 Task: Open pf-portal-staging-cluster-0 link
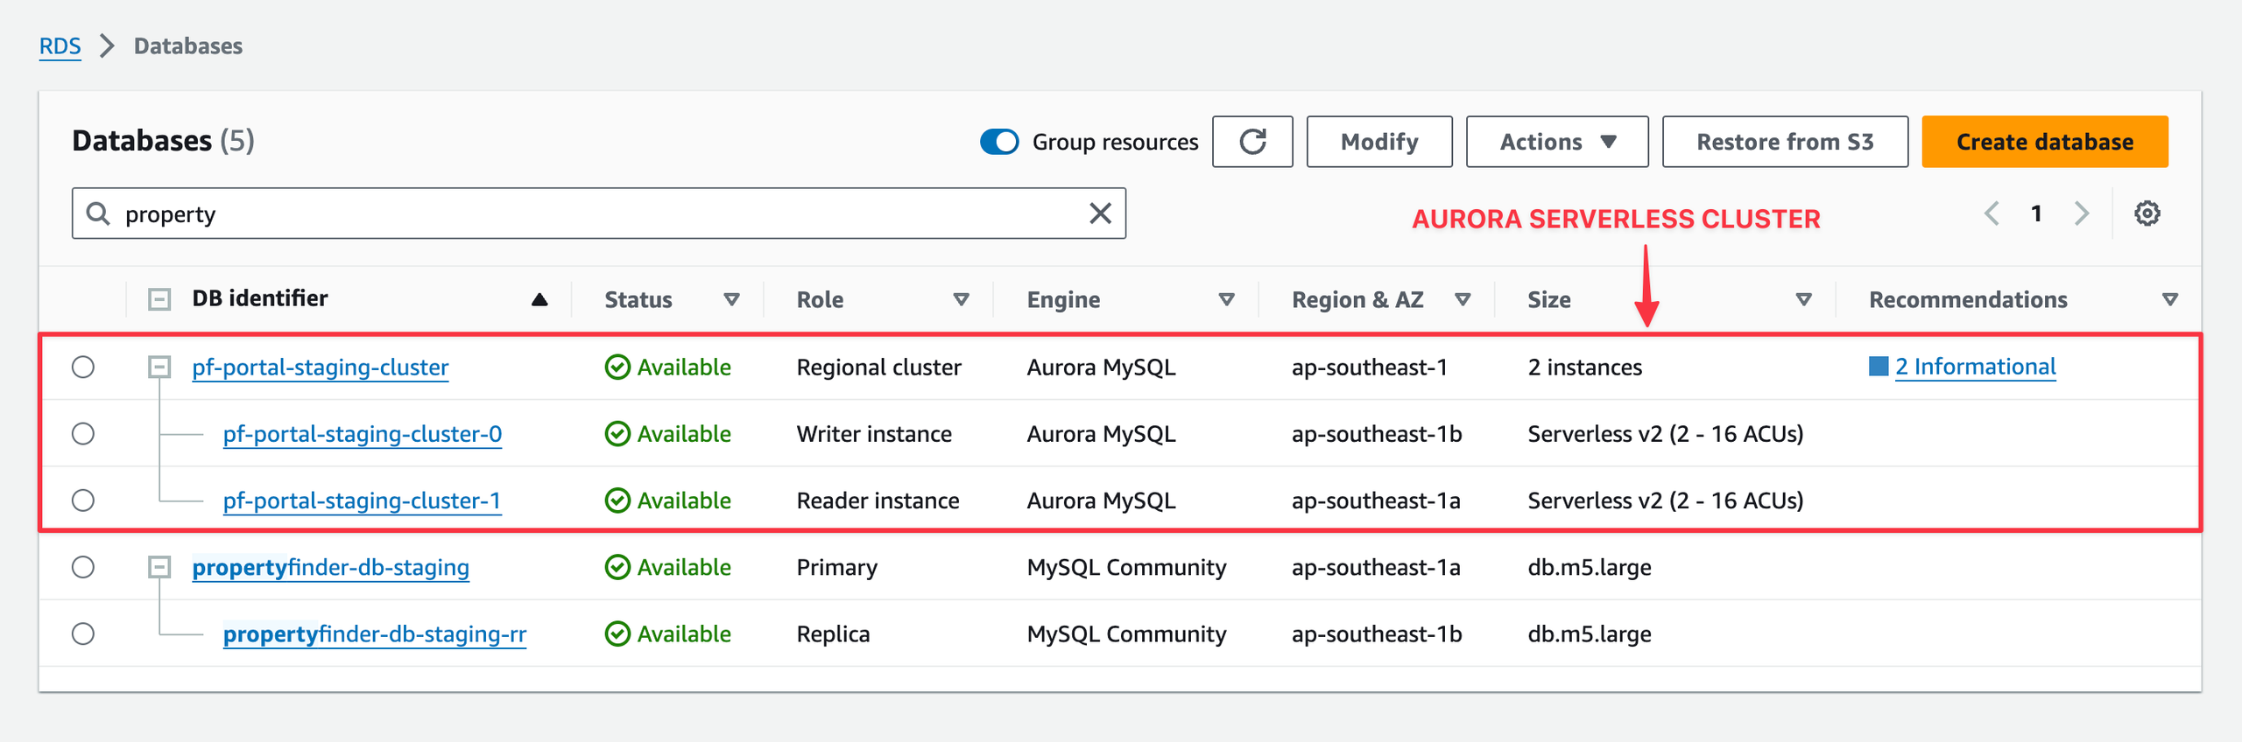(363, 434)
